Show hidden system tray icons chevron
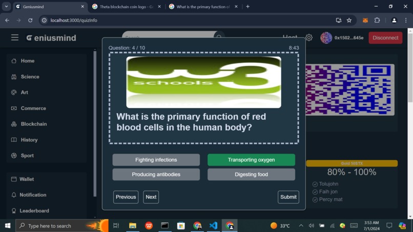Screen dimensions: 413x232 [x=301, y=226]
